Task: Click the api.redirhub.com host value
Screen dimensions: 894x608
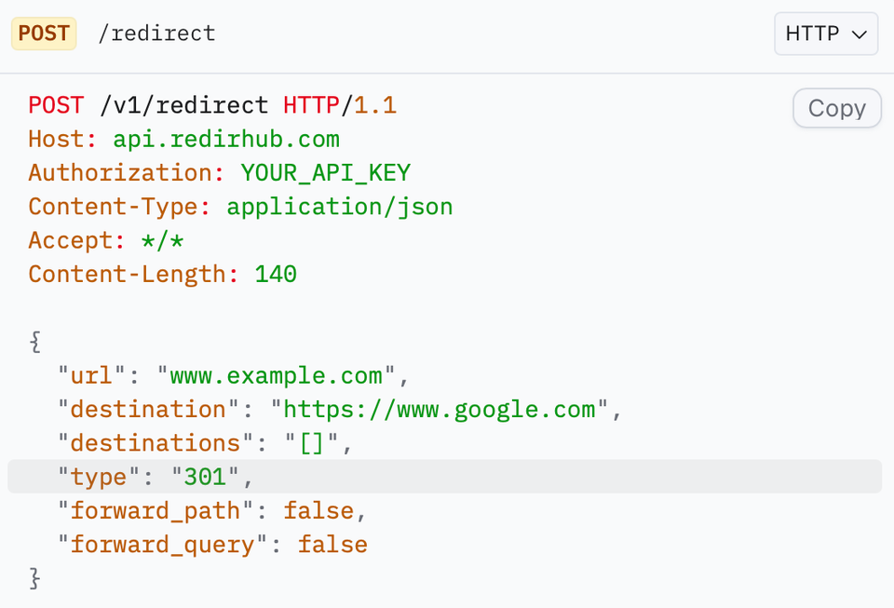Action: click(225, 139)
